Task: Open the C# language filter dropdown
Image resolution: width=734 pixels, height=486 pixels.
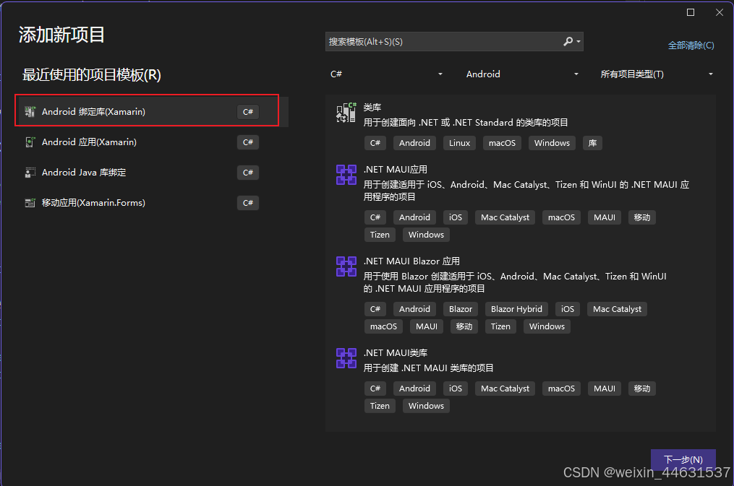Action: click(x=386, y=74)
